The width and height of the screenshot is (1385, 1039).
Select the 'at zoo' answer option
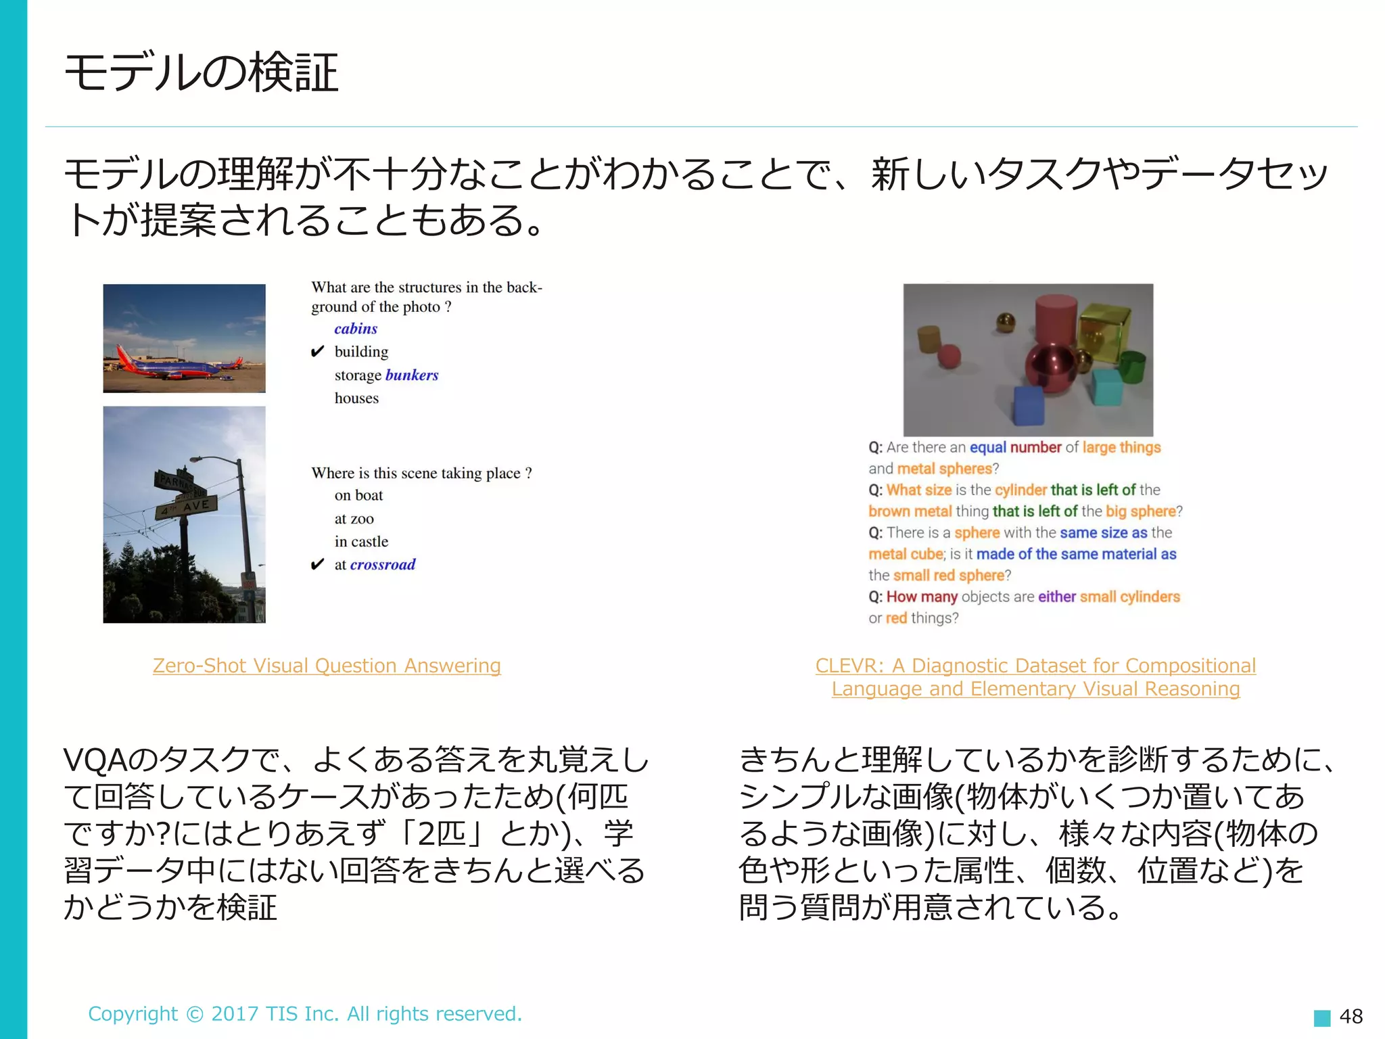click(354, 519)
